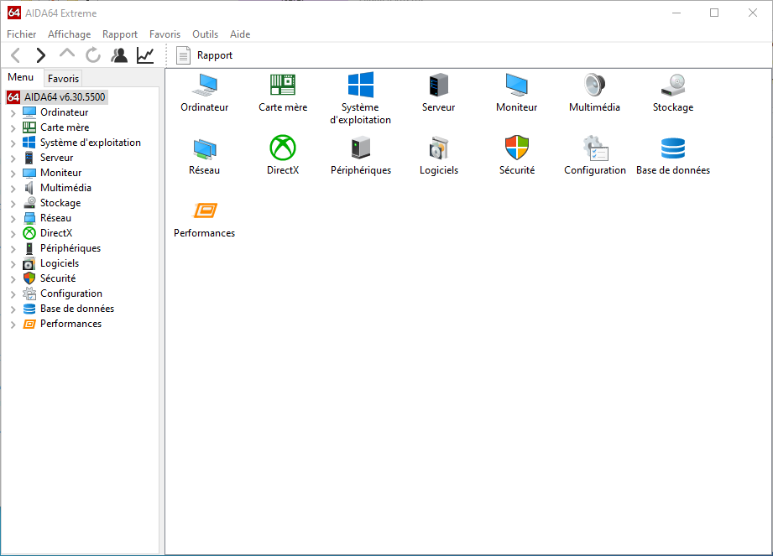
Task: Click the user profile toolbar icon
Action: click(119, 55)
